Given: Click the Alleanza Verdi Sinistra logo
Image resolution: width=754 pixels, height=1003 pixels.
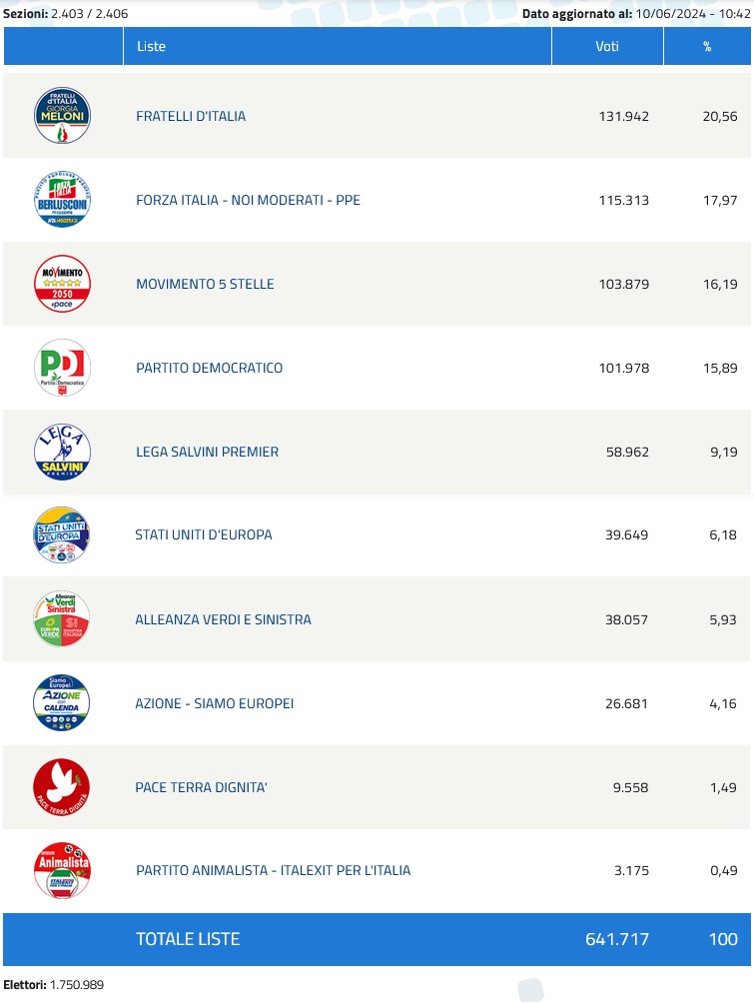Looking at the screenshot, I should [62, 619].
